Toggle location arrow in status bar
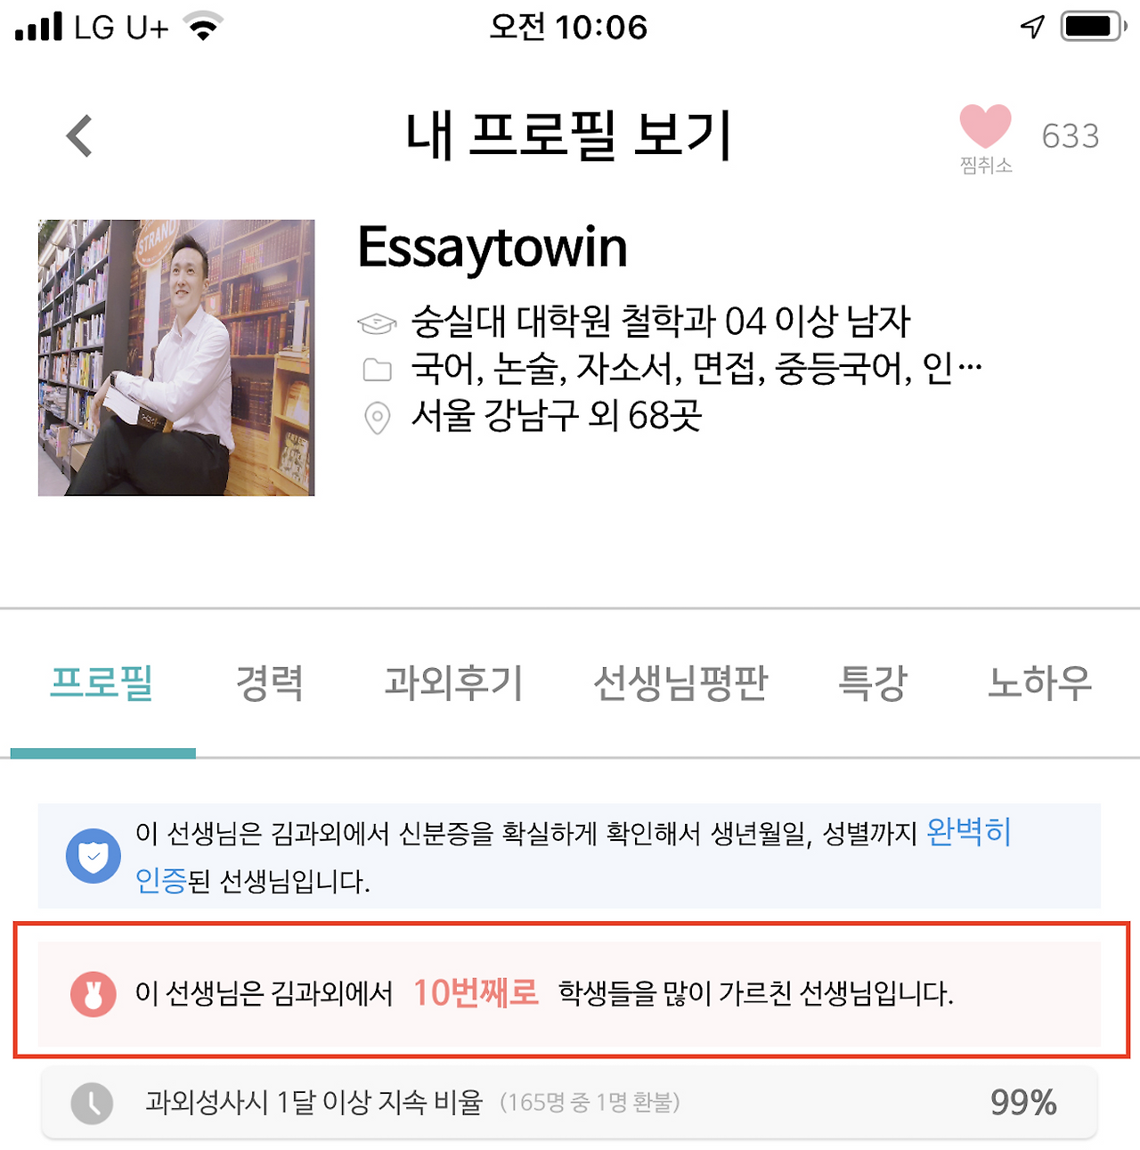Viewport: 1140px width, 1150px height. coord(1031,25)
